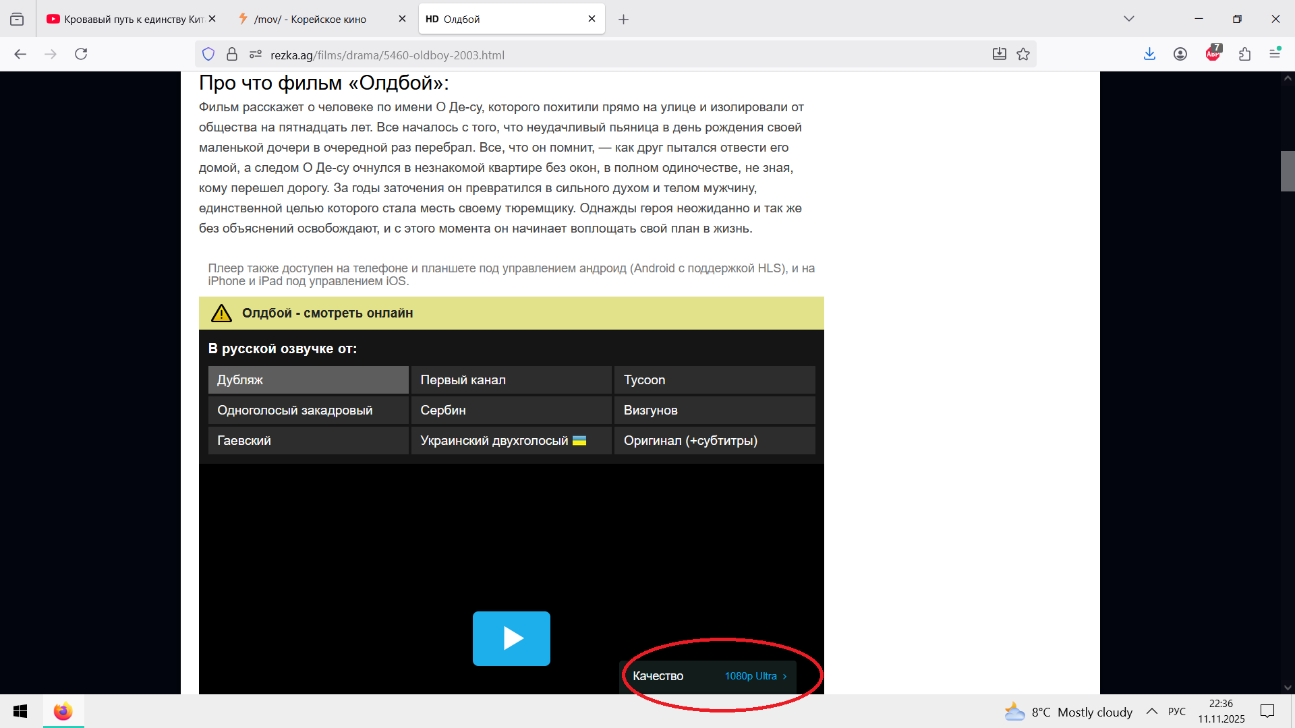
Task: Expand the list all tabs chevron
Action: (1128, 19)
